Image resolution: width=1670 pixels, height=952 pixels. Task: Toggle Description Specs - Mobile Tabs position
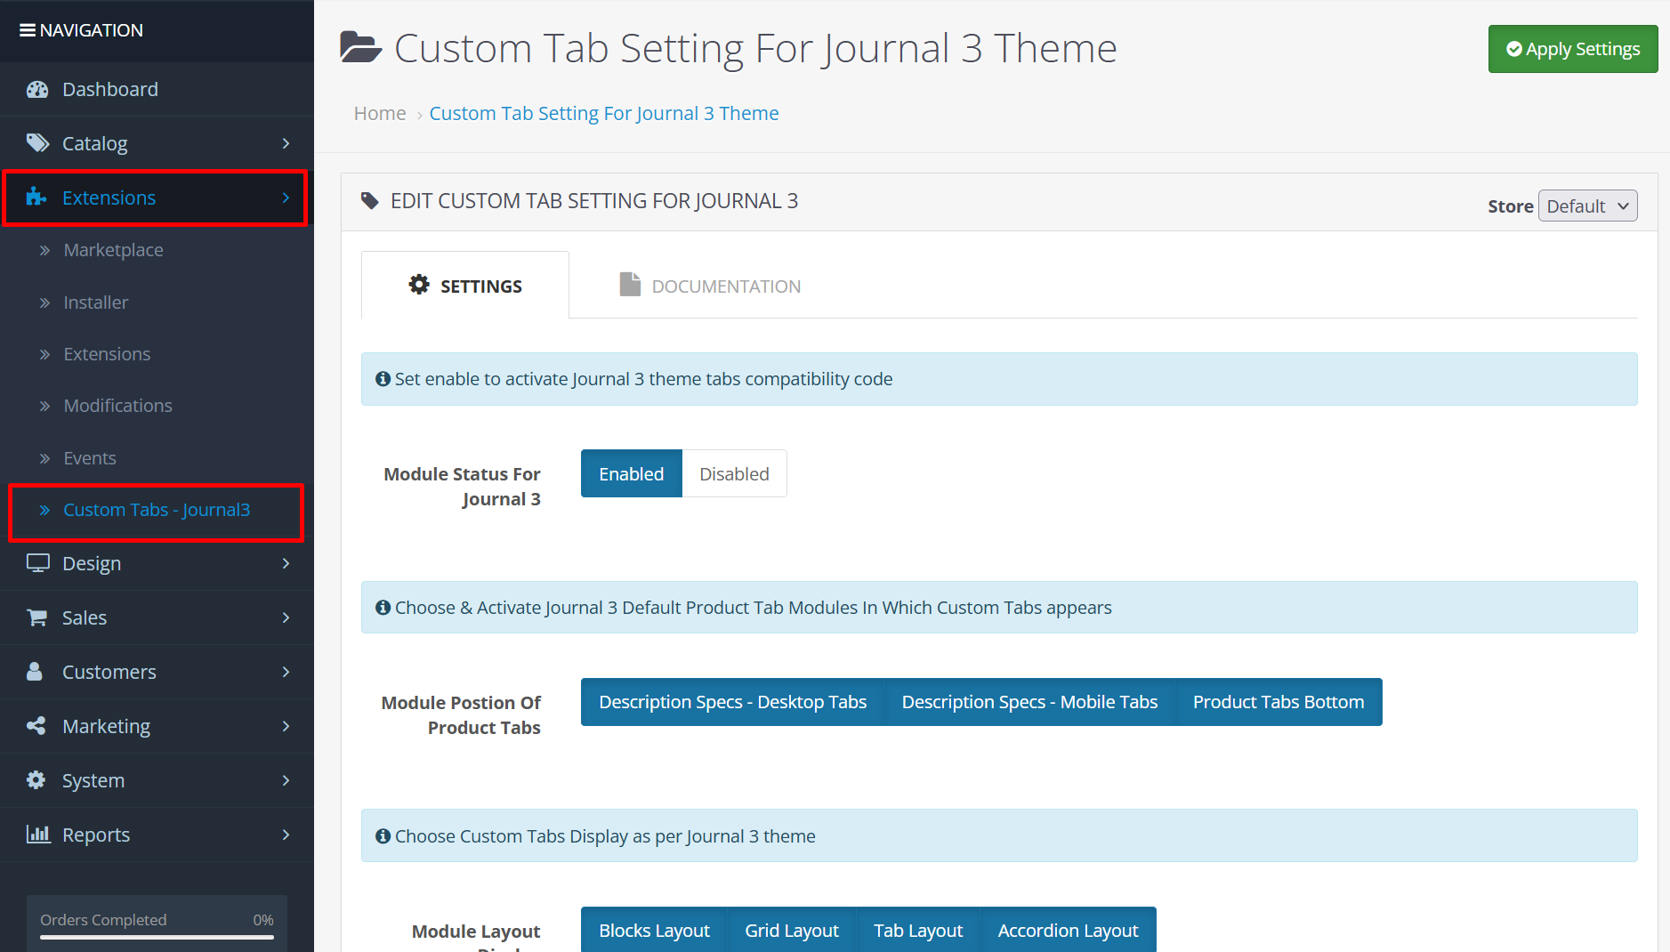coord(1029,702)
